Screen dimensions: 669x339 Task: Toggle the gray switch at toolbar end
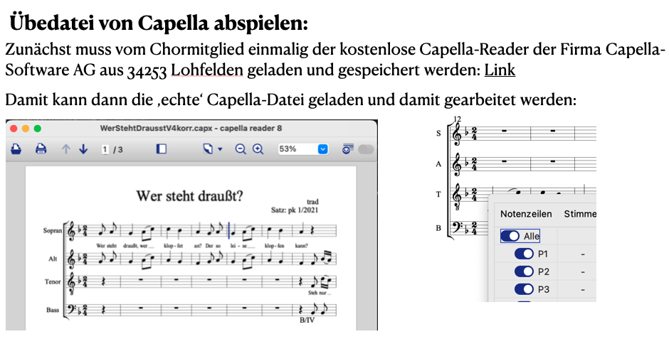[x=366, y=149]
